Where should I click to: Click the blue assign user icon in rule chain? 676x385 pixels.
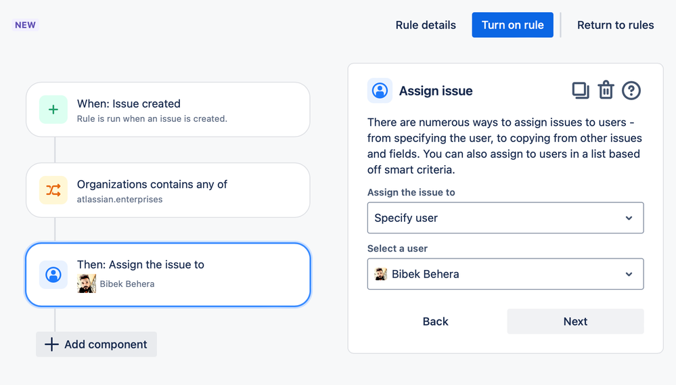(x=53, y=275)
